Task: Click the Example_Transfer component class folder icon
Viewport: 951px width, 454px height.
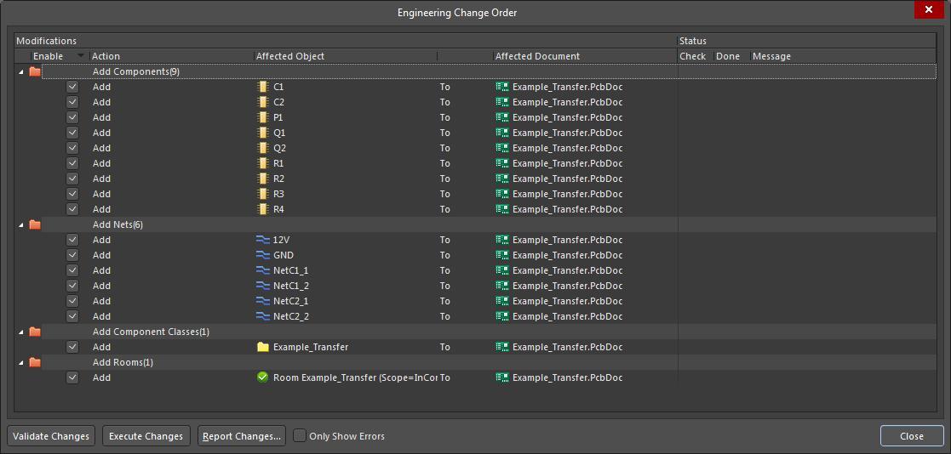Action: pos(262,347)
